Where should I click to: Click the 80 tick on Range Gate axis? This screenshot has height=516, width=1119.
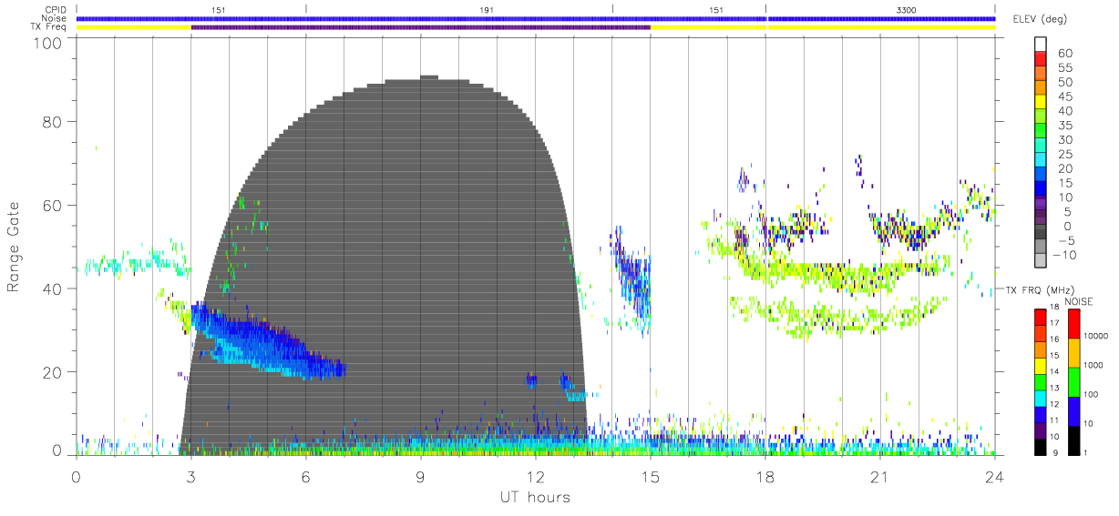[54, 122]
